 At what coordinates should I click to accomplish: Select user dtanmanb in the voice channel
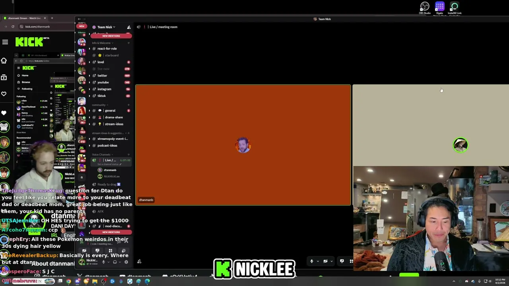[110, 170]
